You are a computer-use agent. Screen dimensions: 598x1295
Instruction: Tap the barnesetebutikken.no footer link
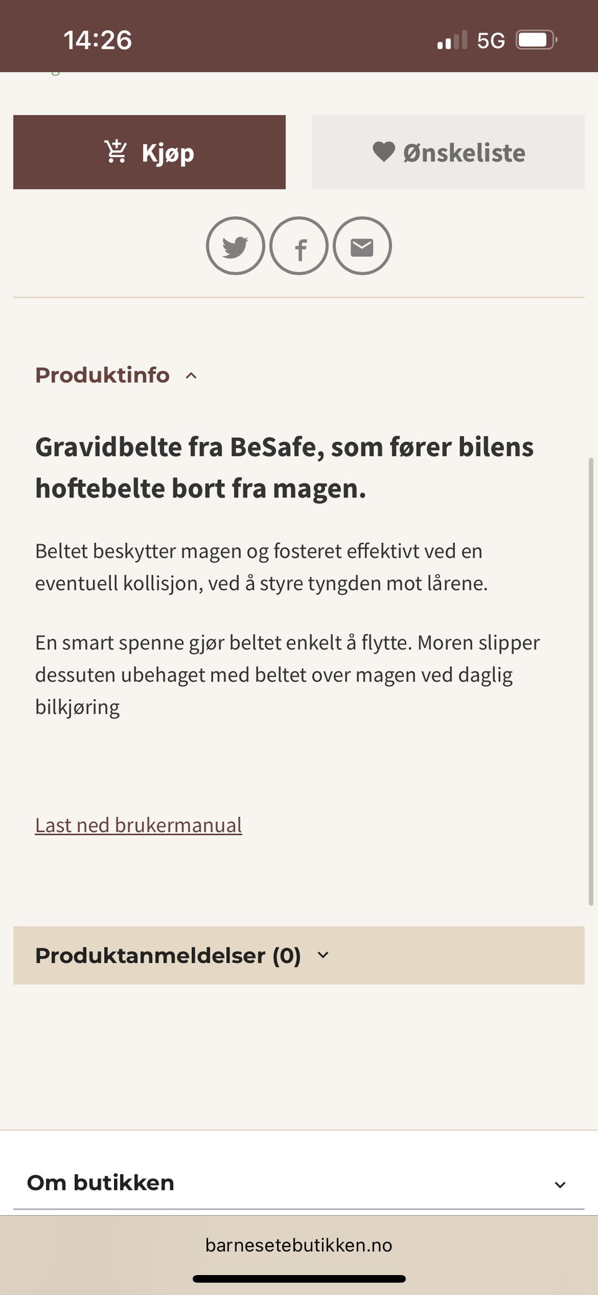pos(299,1245)
